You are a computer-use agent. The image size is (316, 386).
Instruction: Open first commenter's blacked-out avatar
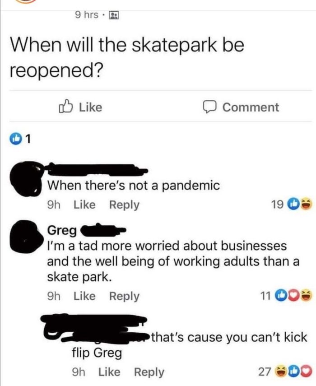click(x=25, y=178)
